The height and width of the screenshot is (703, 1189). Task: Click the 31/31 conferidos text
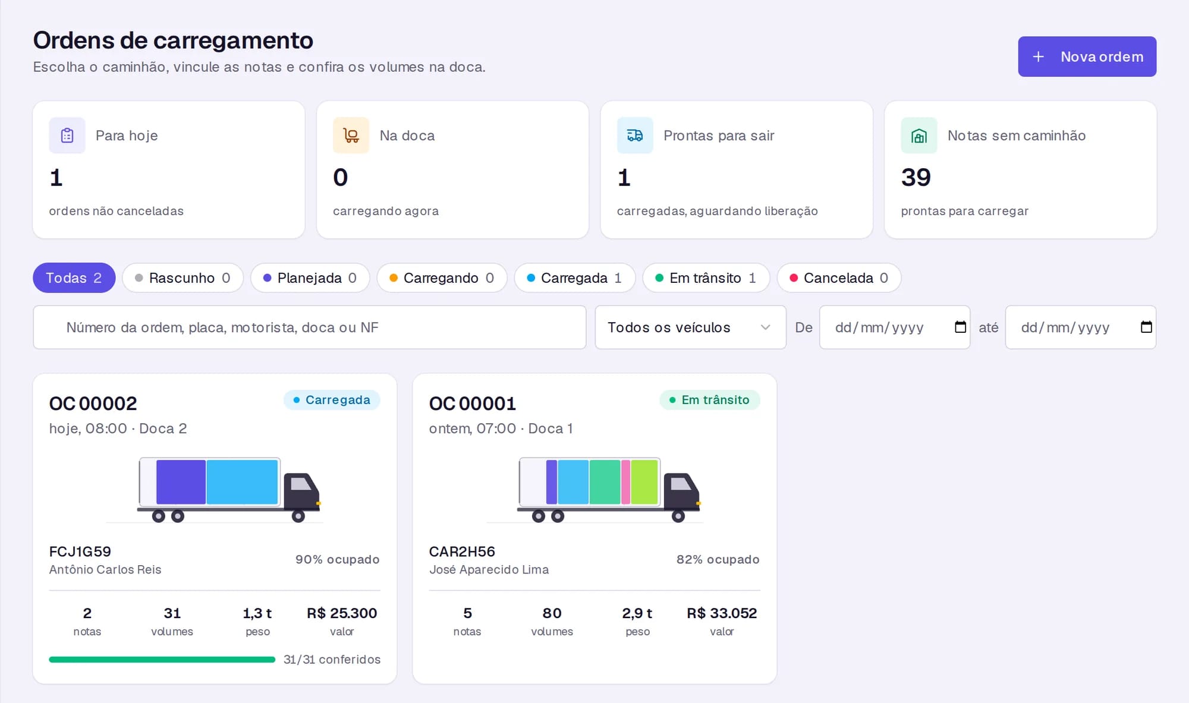pos(332,659)
